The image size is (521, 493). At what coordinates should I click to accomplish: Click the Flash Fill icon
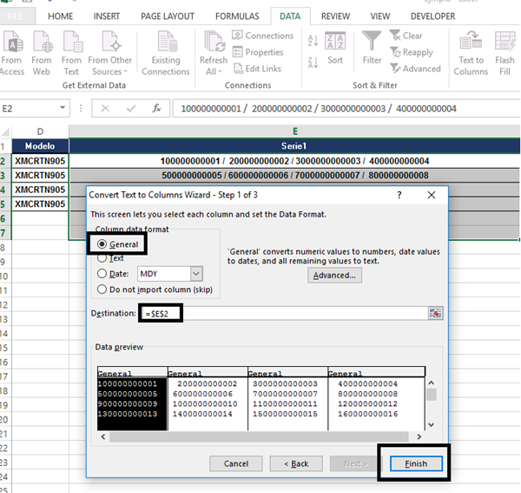point(505,42)
